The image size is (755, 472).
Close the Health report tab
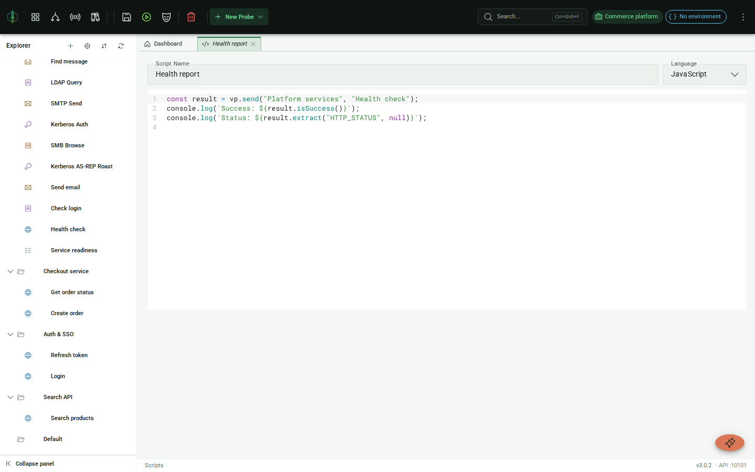253,44
